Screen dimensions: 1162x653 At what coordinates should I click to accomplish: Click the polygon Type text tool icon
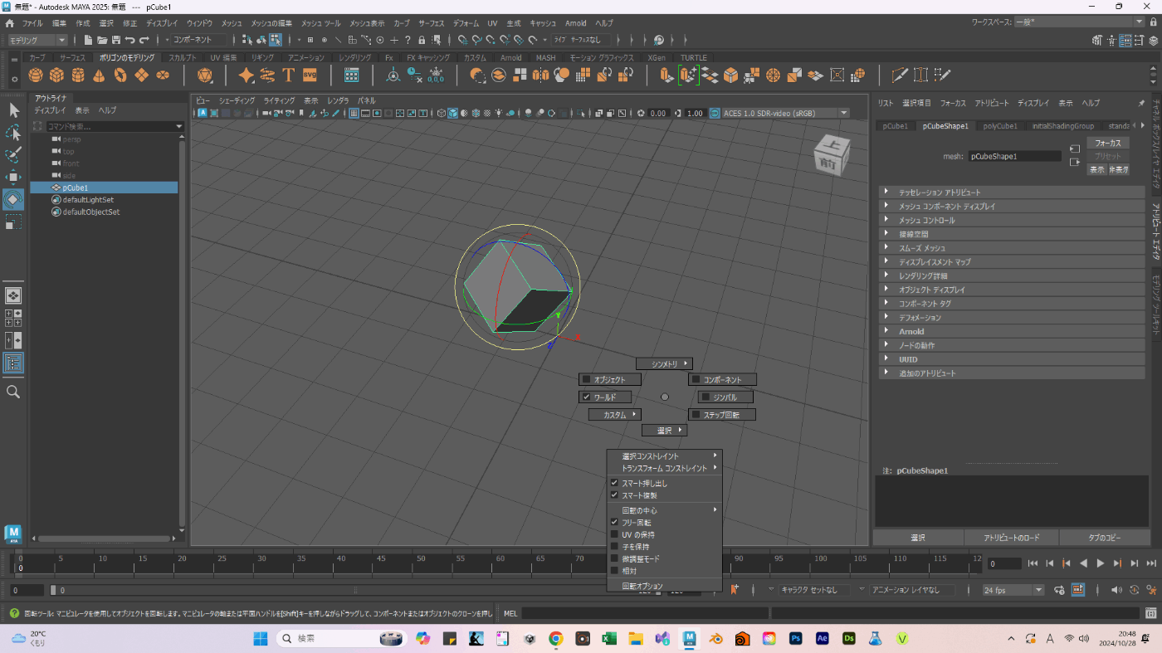pos(288,76)
